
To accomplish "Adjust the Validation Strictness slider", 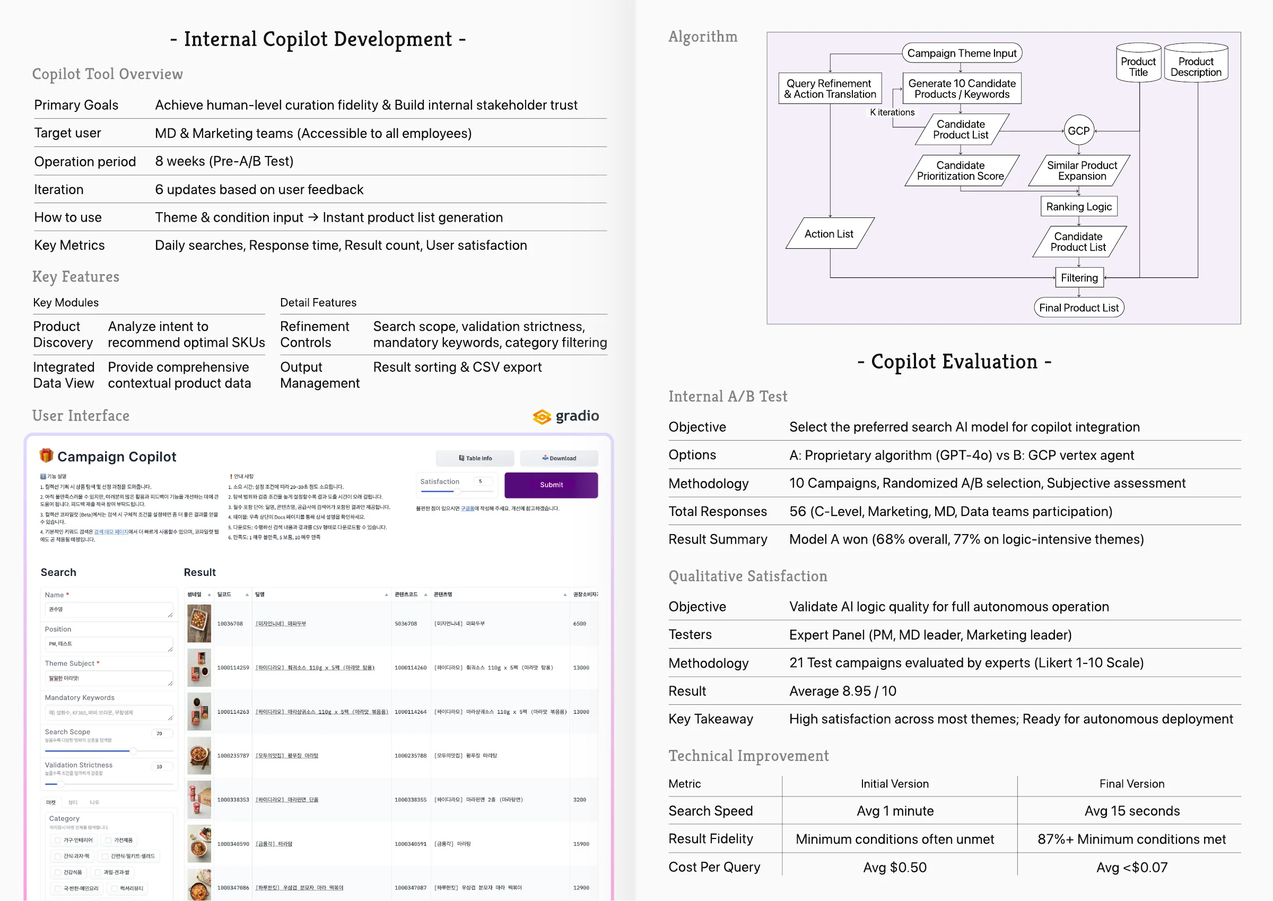I will (109, 784).
